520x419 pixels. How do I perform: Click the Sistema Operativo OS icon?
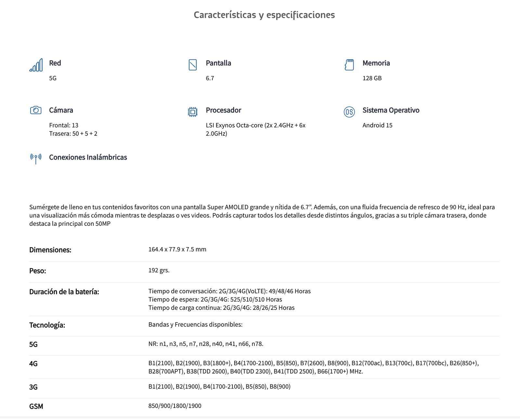coord(349,112)
